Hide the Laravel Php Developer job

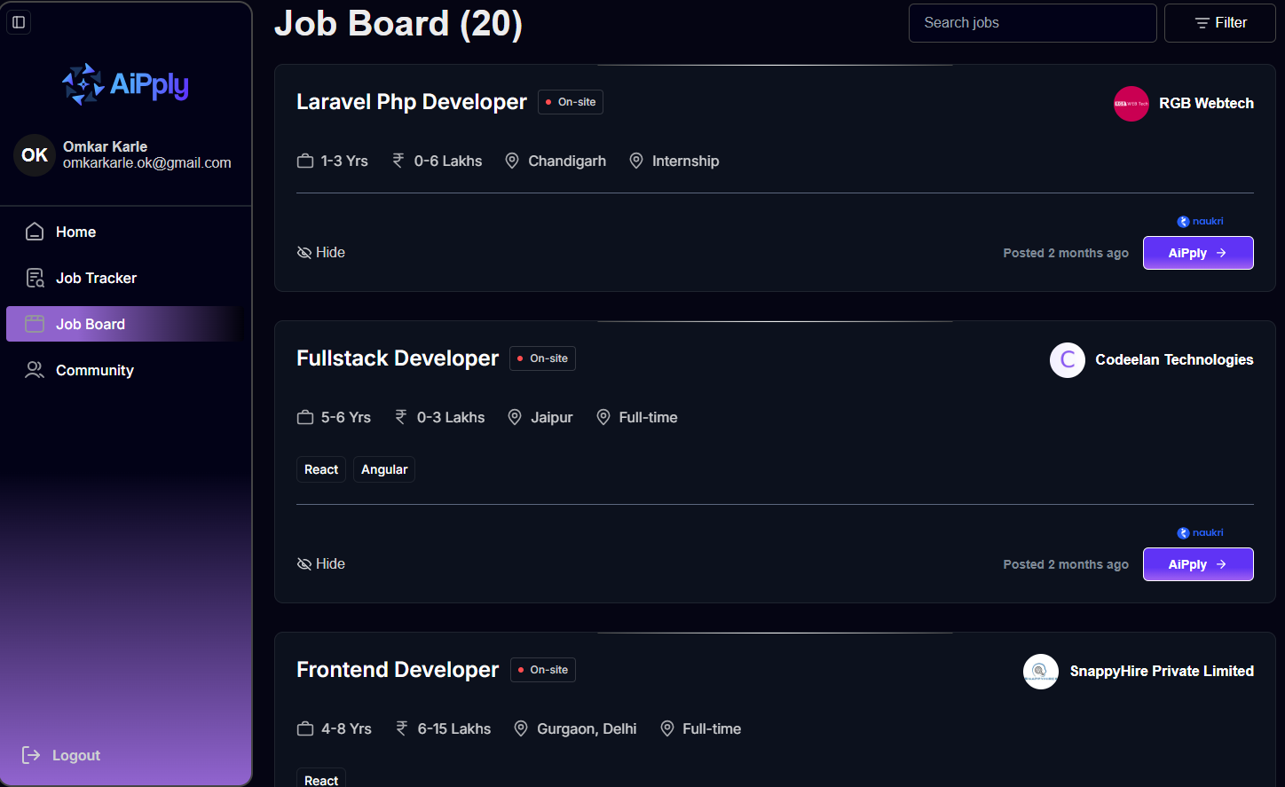pyautogui.click(x=321, y=253)
